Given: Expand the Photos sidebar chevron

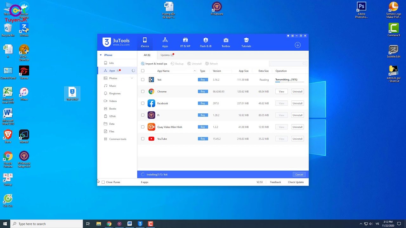Looking at the screenshot, I should (x=132, y=78).
